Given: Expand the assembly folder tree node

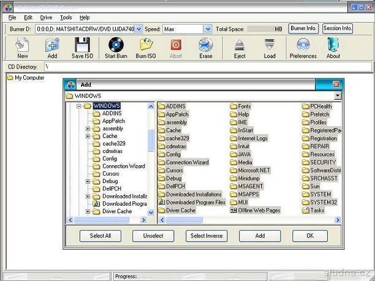Looking at the screenshot, I should click(x=88, y=129).
